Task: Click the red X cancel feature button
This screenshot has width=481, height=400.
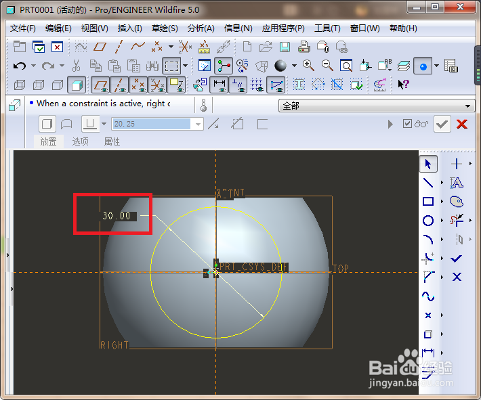Action: (462, 124)
